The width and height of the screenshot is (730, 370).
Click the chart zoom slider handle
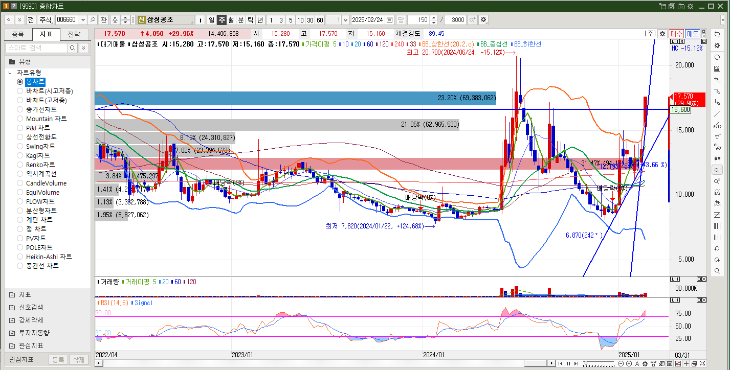[x=586, y=362]
